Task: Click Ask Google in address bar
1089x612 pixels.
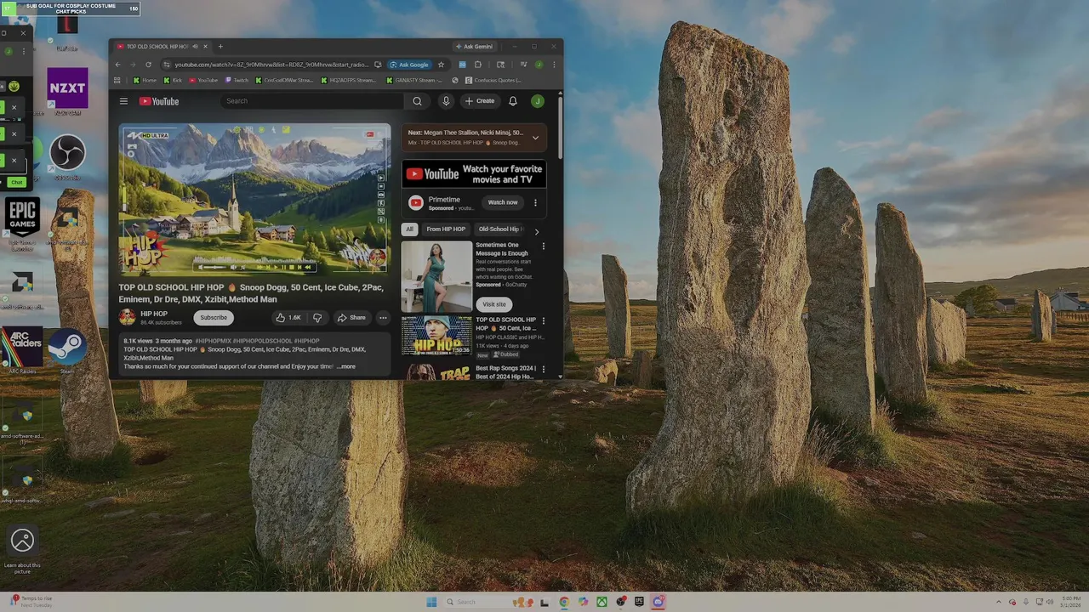Action: pyautogui.click(x=409, y=65)
